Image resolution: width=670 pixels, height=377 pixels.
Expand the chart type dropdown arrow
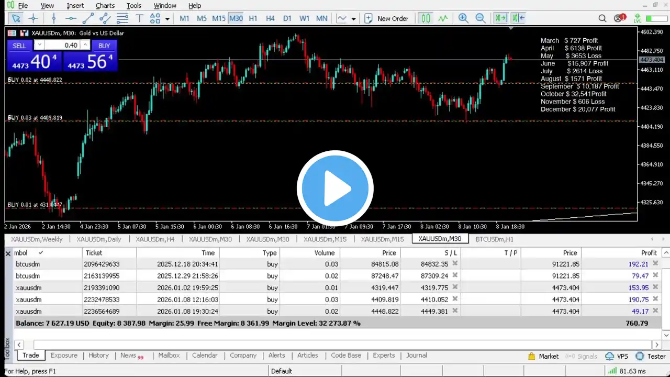pyautogui.click(x=354, y=19)
